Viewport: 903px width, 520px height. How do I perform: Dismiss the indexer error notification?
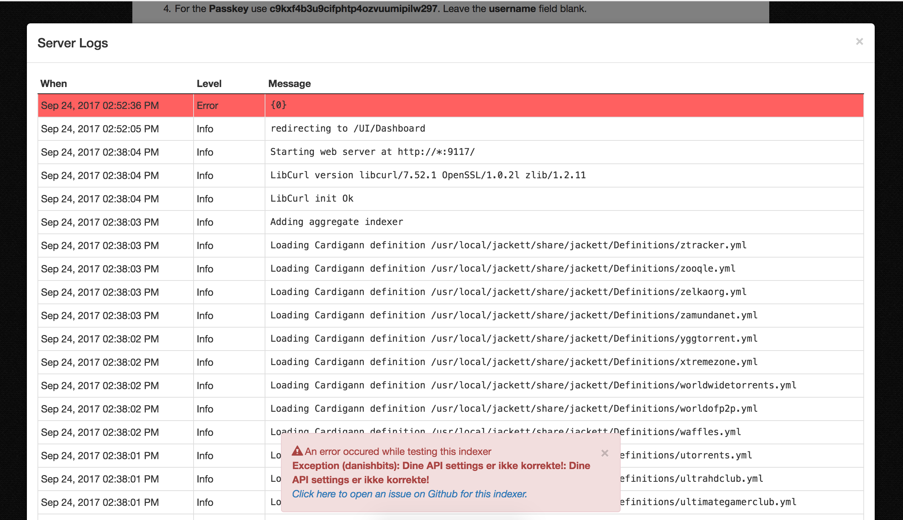coord(605,453)
